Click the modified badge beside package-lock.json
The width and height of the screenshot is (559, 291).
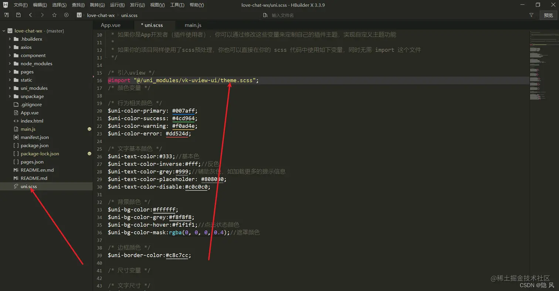(x=89, y=153)
